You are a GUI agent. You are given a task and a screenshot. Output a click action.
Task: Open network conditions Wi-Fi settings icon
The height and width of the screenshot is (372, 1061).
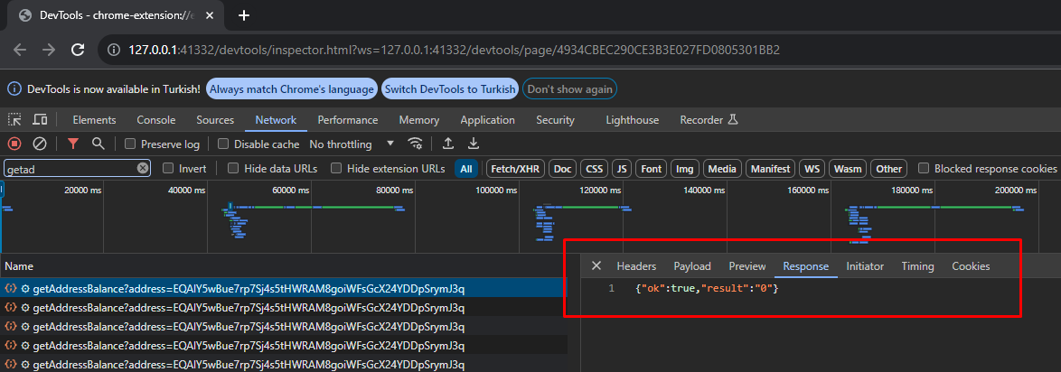(x=416, y=144)
